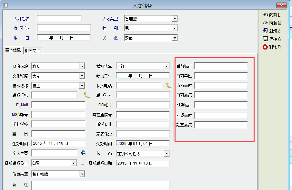Click the 期望薪资 input field

pos(221,125)
